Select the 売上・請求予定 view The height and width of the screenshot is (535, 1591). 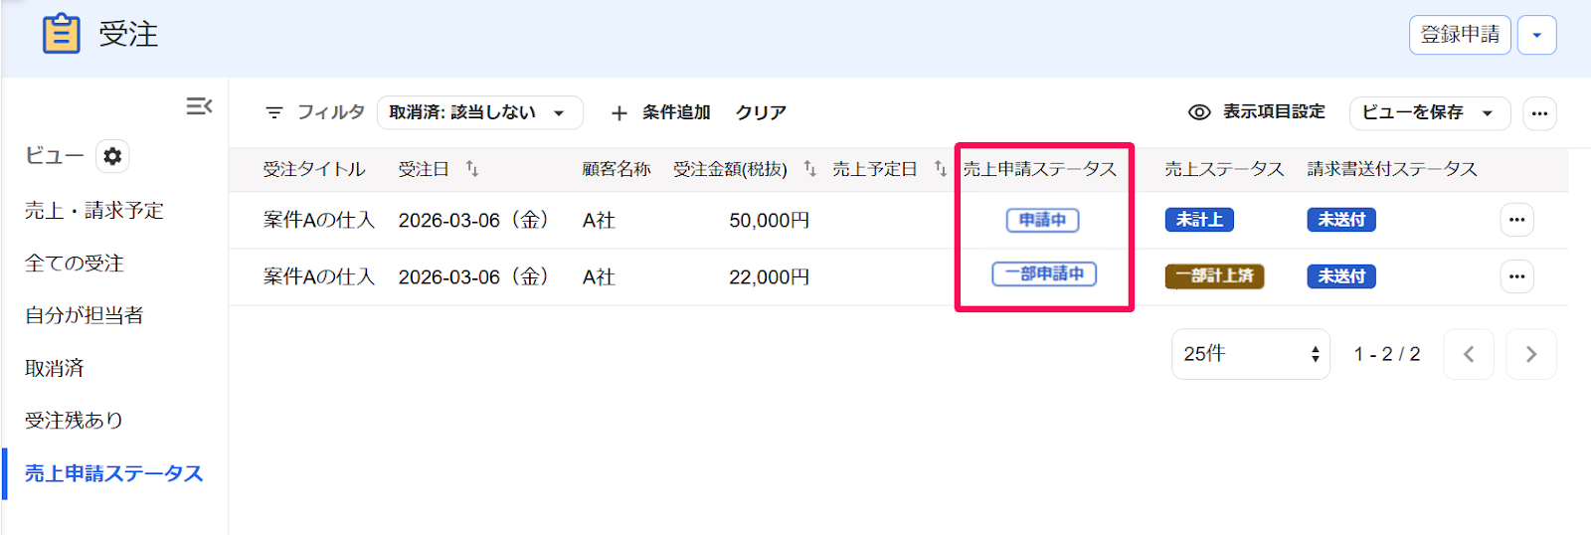[x=94, y=211]
